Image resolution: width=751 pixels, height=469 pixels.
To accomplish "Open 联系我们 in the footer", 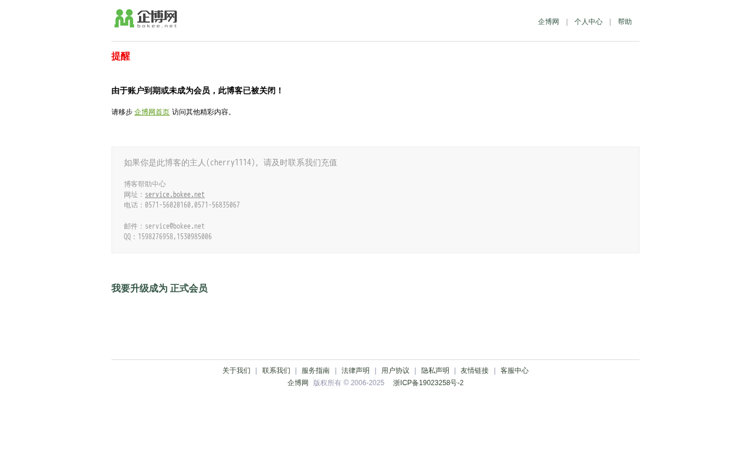I will [276, 371].
